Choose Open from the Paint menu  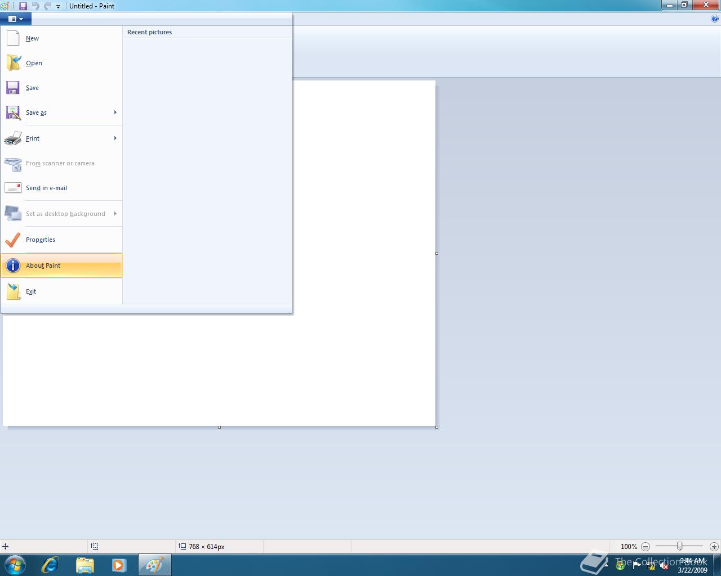click(x=61, y=63)
